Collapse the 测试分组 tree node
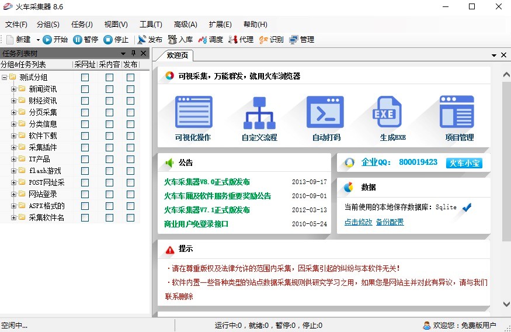The width and height of the screenshot is (511, 332). (4, 77)
